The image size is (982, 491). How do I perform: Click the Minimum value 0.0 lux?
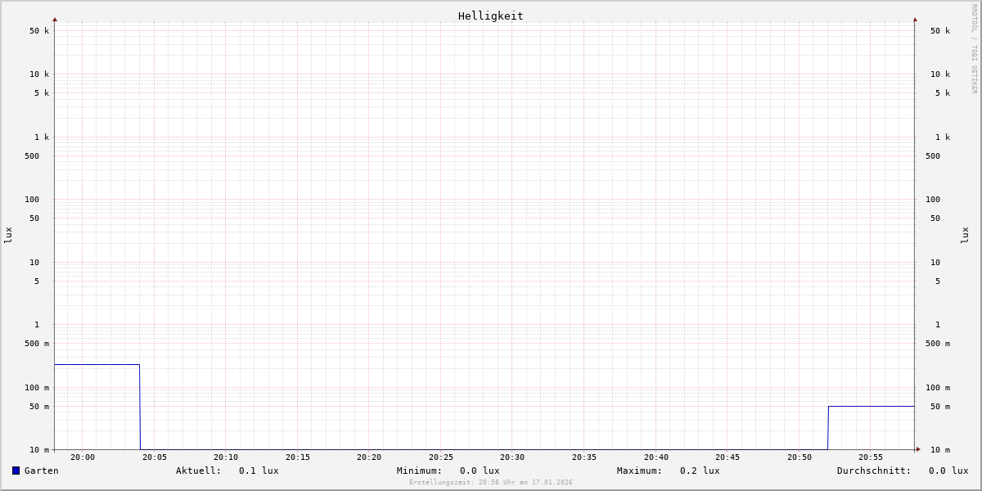[x=480, y=471]
